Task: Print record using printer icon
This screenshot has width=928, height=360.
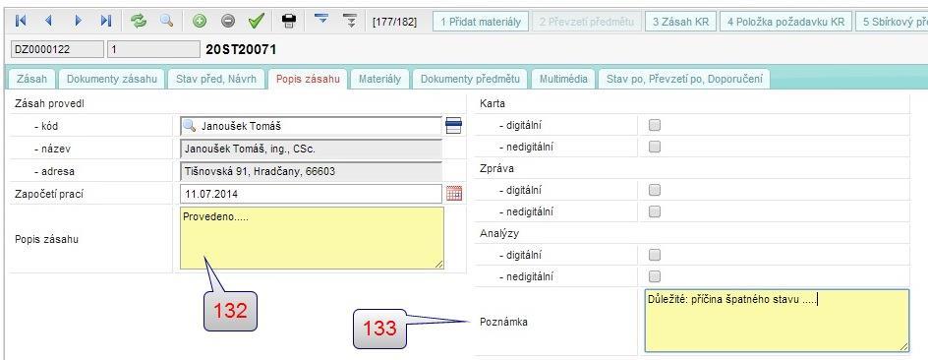Action: click(289, 22)
